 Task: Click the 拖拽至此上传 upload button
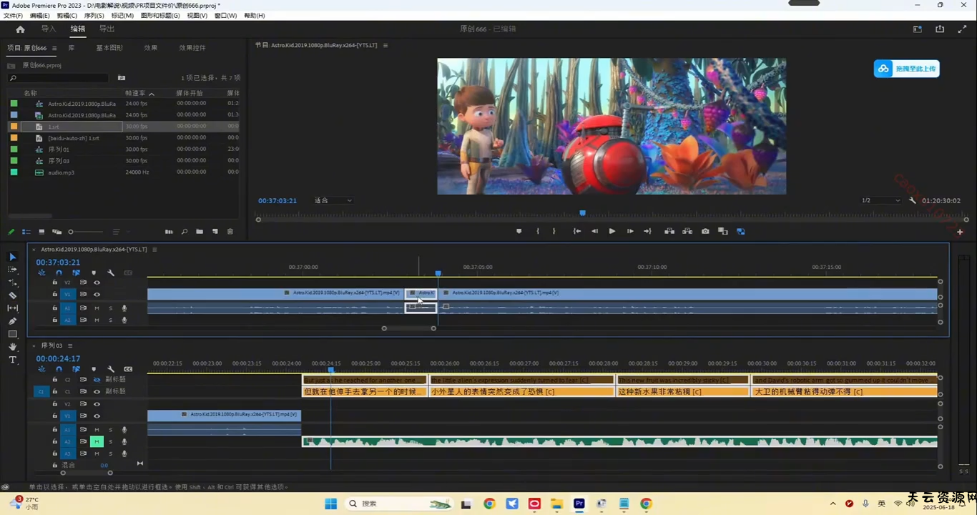pyautogui.click(x=906, y=69)
